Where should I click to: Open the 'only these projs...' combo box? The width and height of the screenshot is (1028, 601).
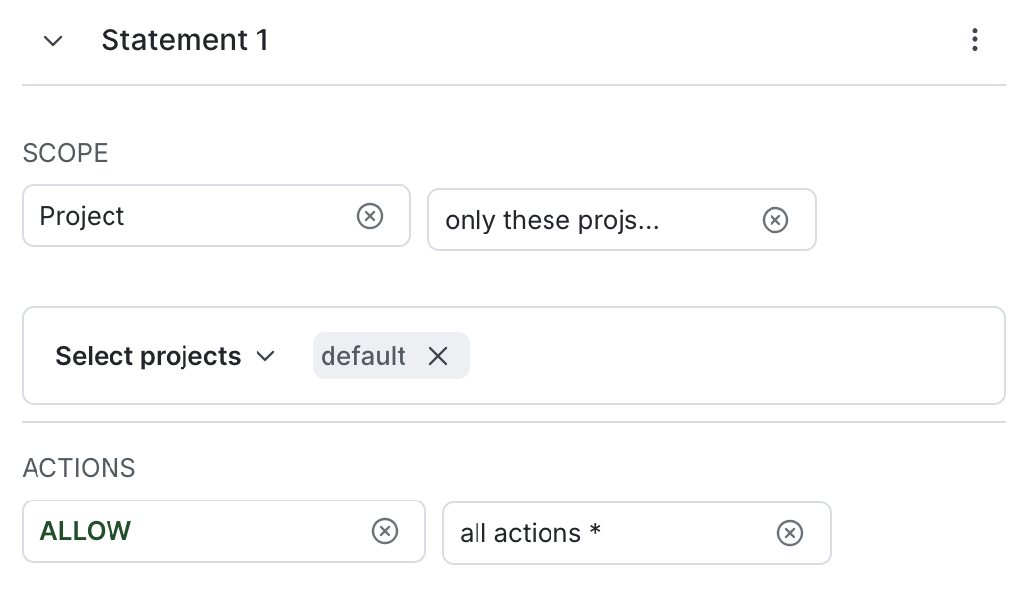tap(592, 220)
